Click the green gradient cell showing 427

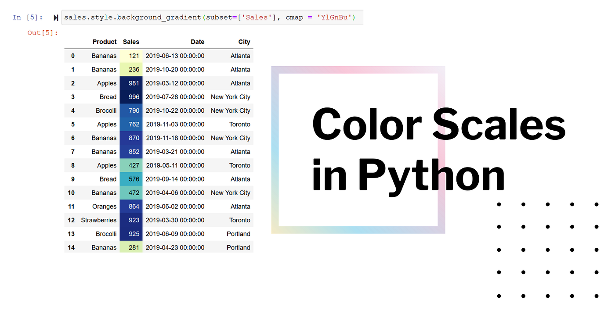(131, 165)
